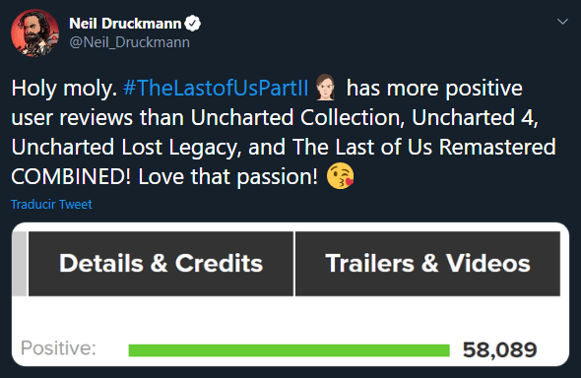
Task: Click the gray strip beside Details & Credits
Action: tap(20, 264)
